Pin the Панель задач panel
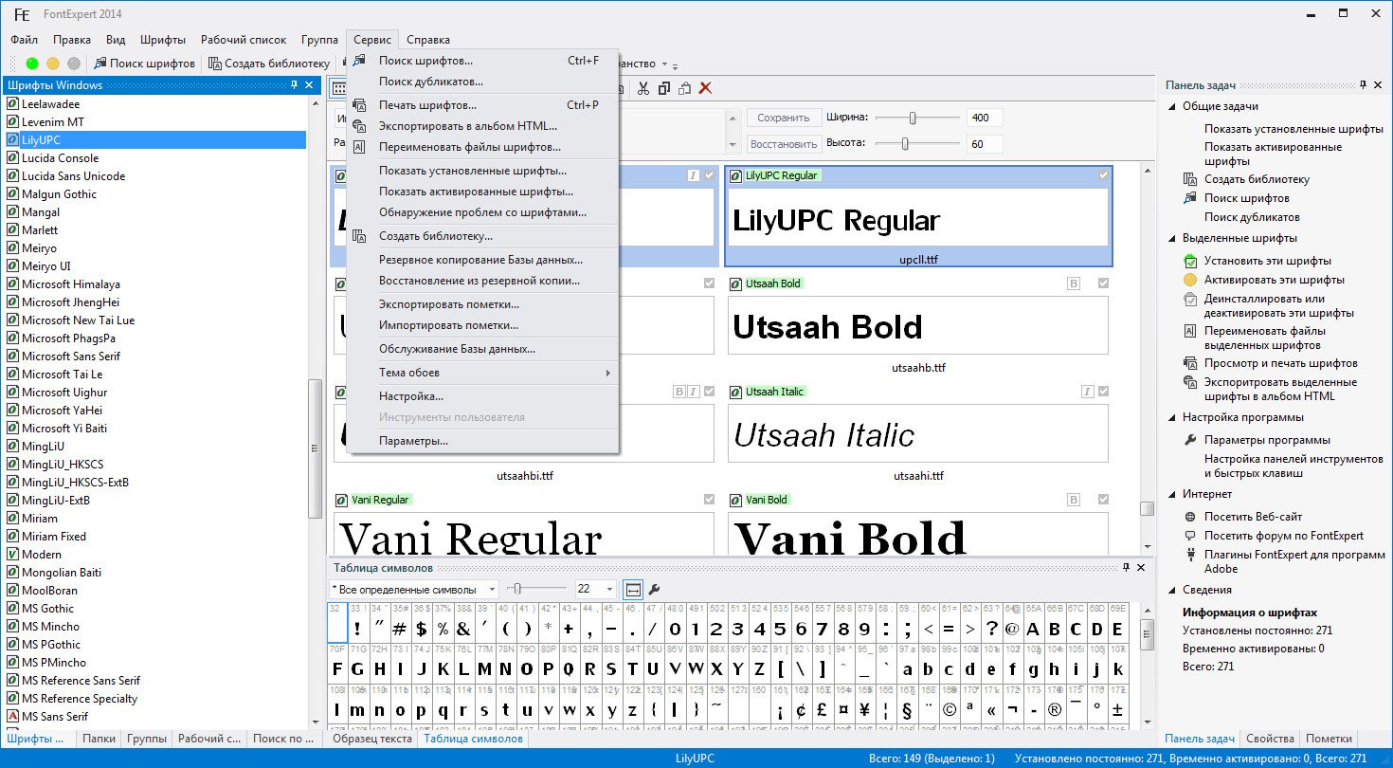Image resolution: width=1393 pixels, height=768 pixels. click(x=1363, y=85)
